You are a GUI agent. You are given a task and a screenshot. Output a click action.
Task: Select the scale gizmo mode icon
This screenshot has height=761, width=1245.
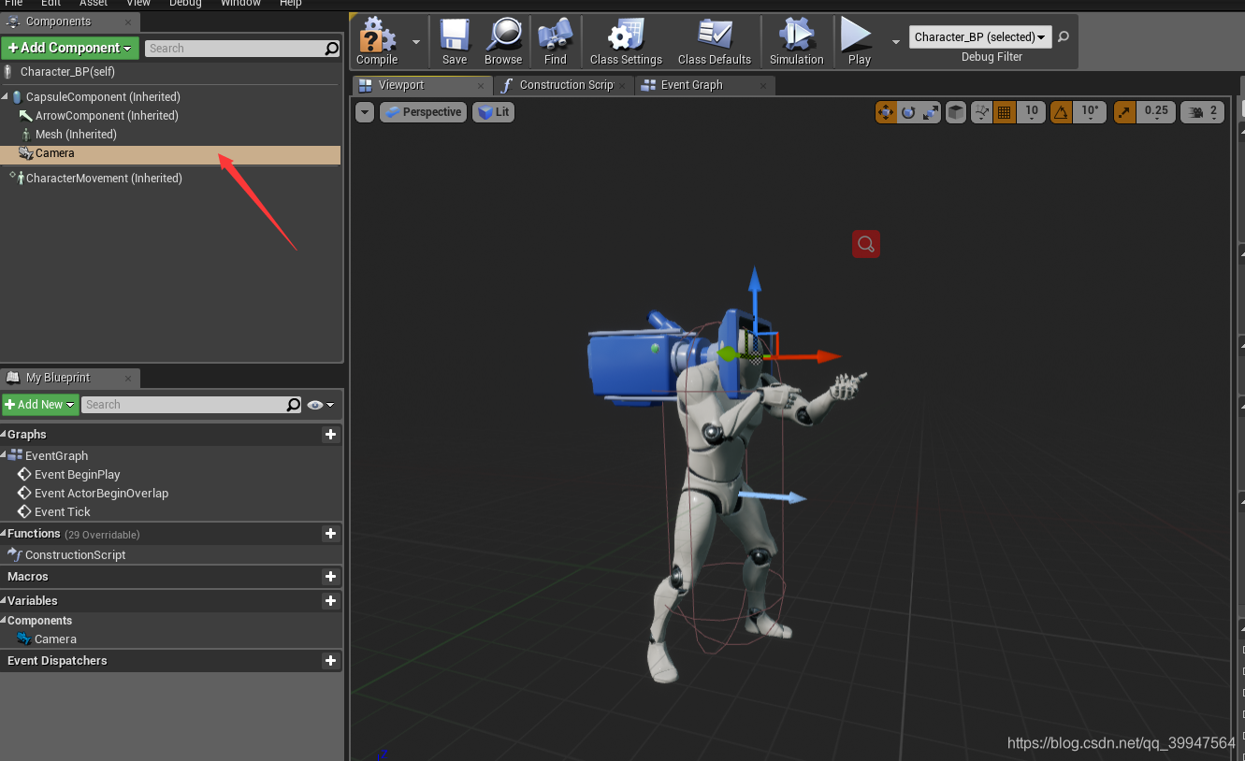tap(930, 112)
